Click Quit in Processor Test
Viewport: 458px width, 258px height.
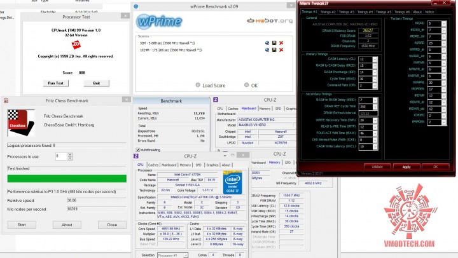[x=97, y=83]
